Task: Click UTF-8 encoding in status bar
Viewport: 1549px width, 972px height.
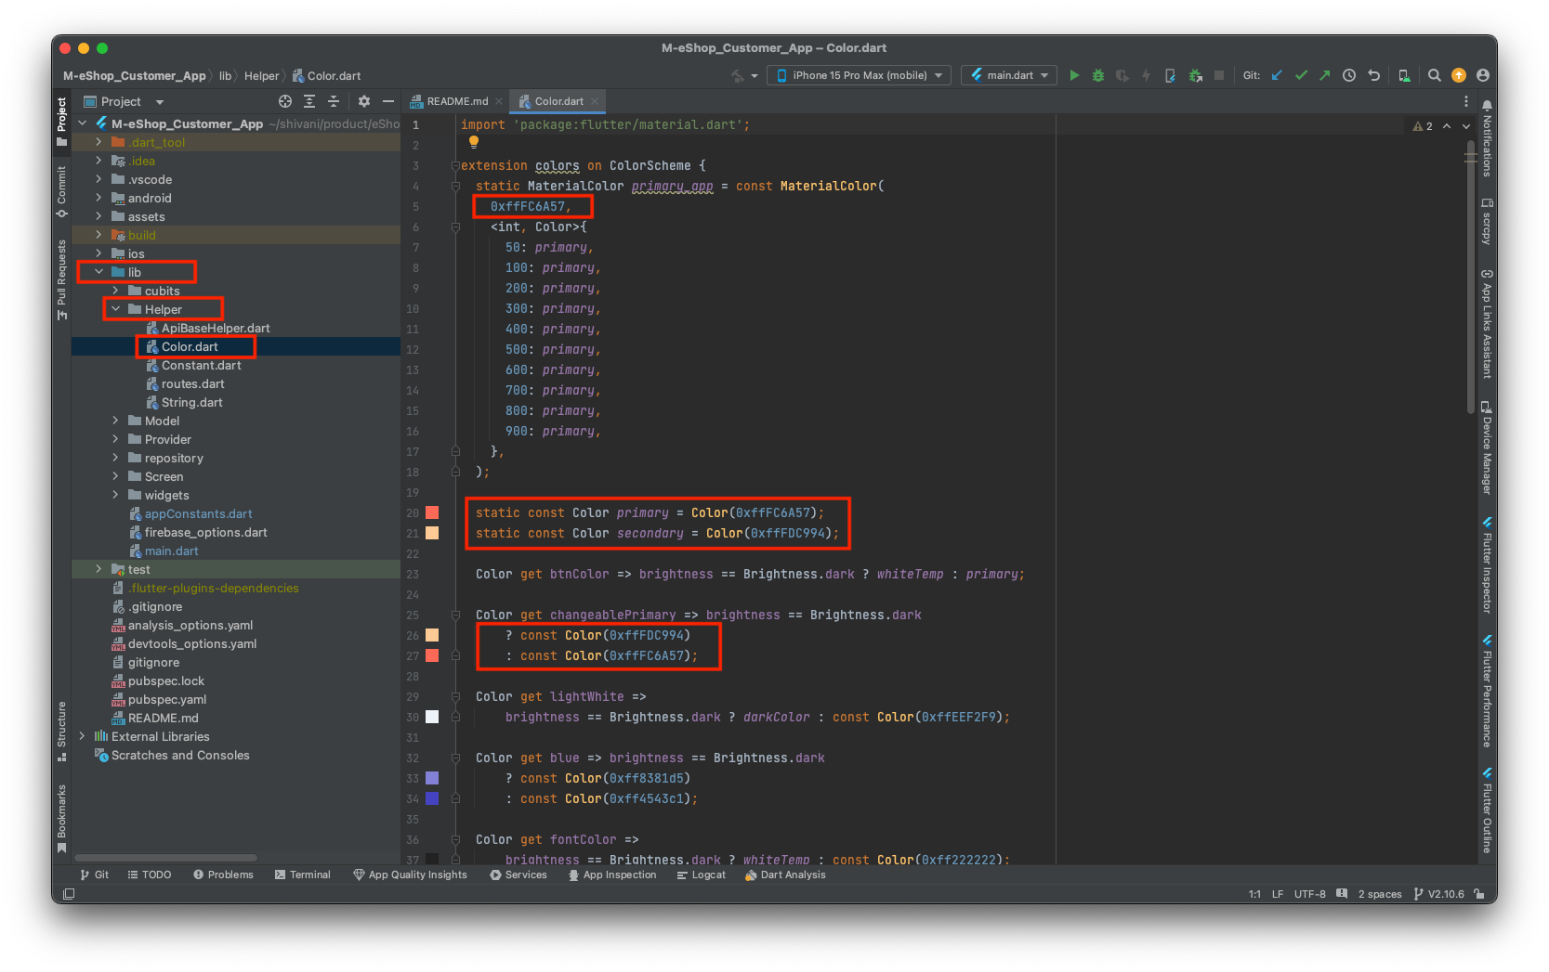Action: [x=1309, y=894]
